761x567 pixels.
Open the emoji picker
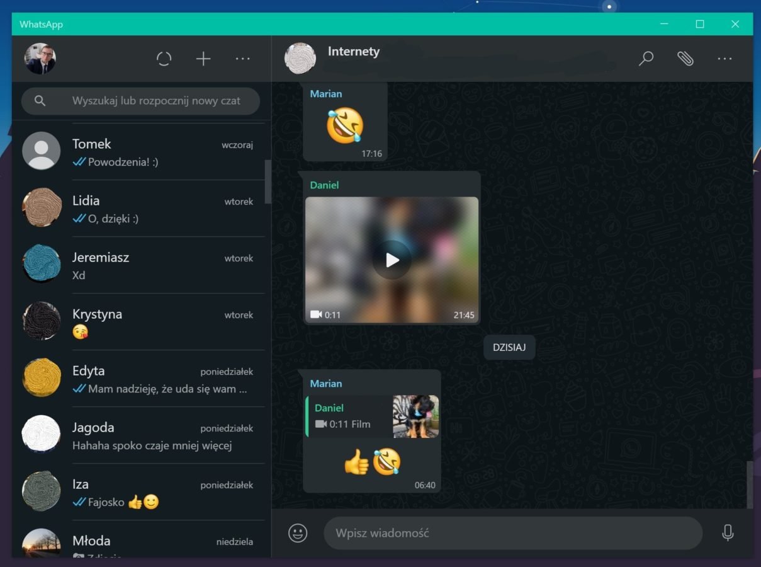298,533
